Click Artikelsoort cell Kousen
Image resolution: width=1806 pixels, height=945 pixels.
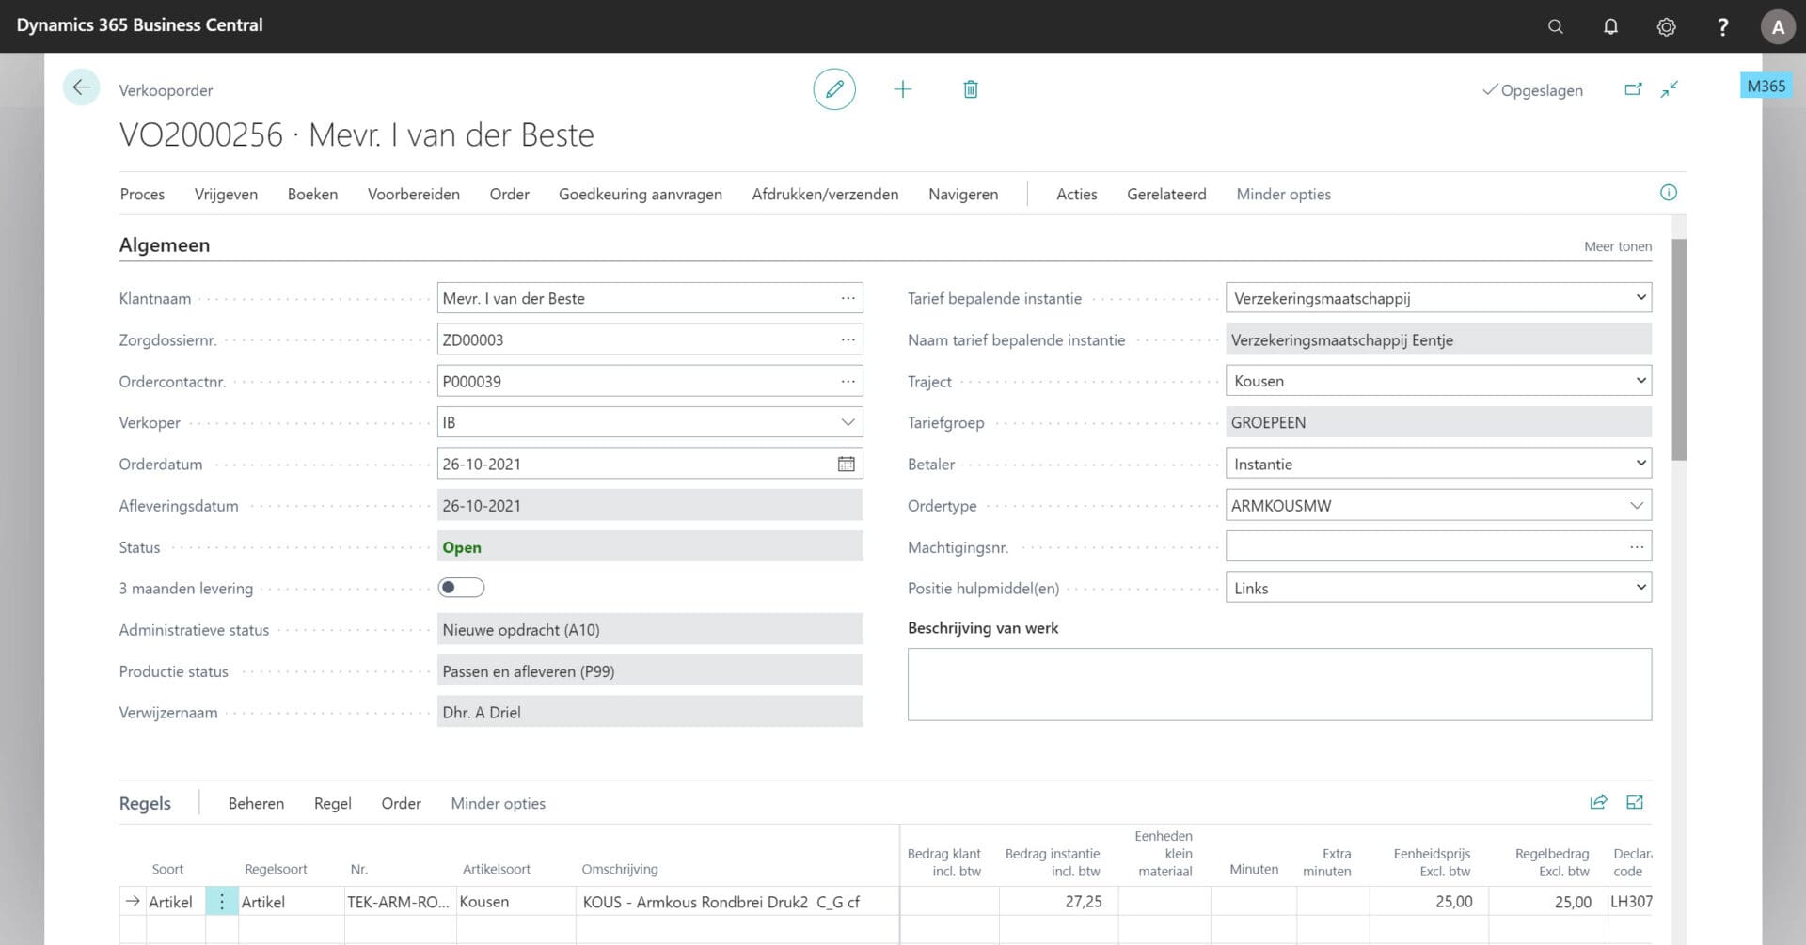point(515,902)
